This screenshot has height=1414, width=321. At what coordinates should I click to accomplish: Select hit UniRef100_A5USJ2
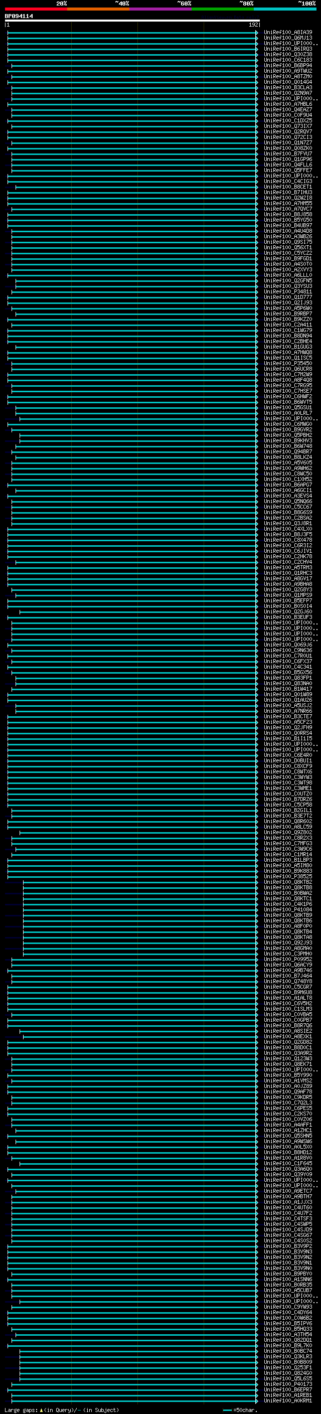287,705
